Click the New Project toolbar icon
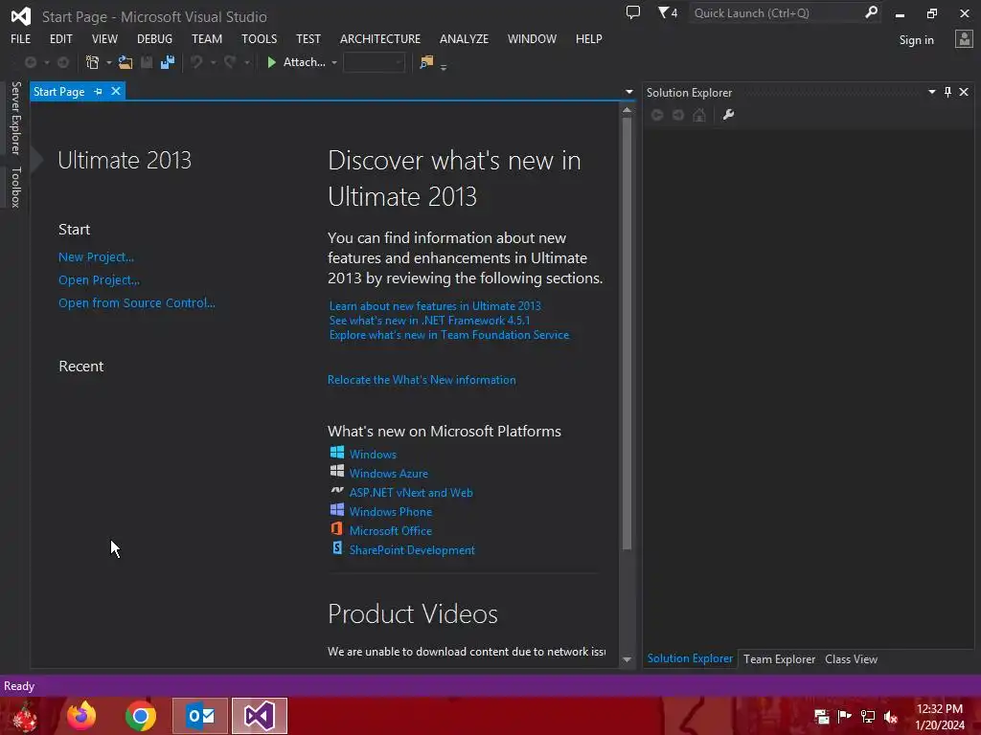The width and height of the screenshot is (981, 735). point(93,62)
